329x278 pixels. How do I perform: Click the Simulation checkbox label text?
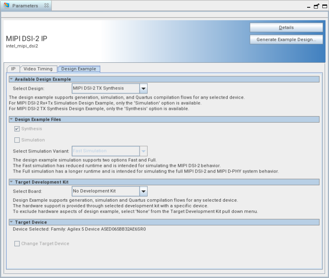coord(33,140)
